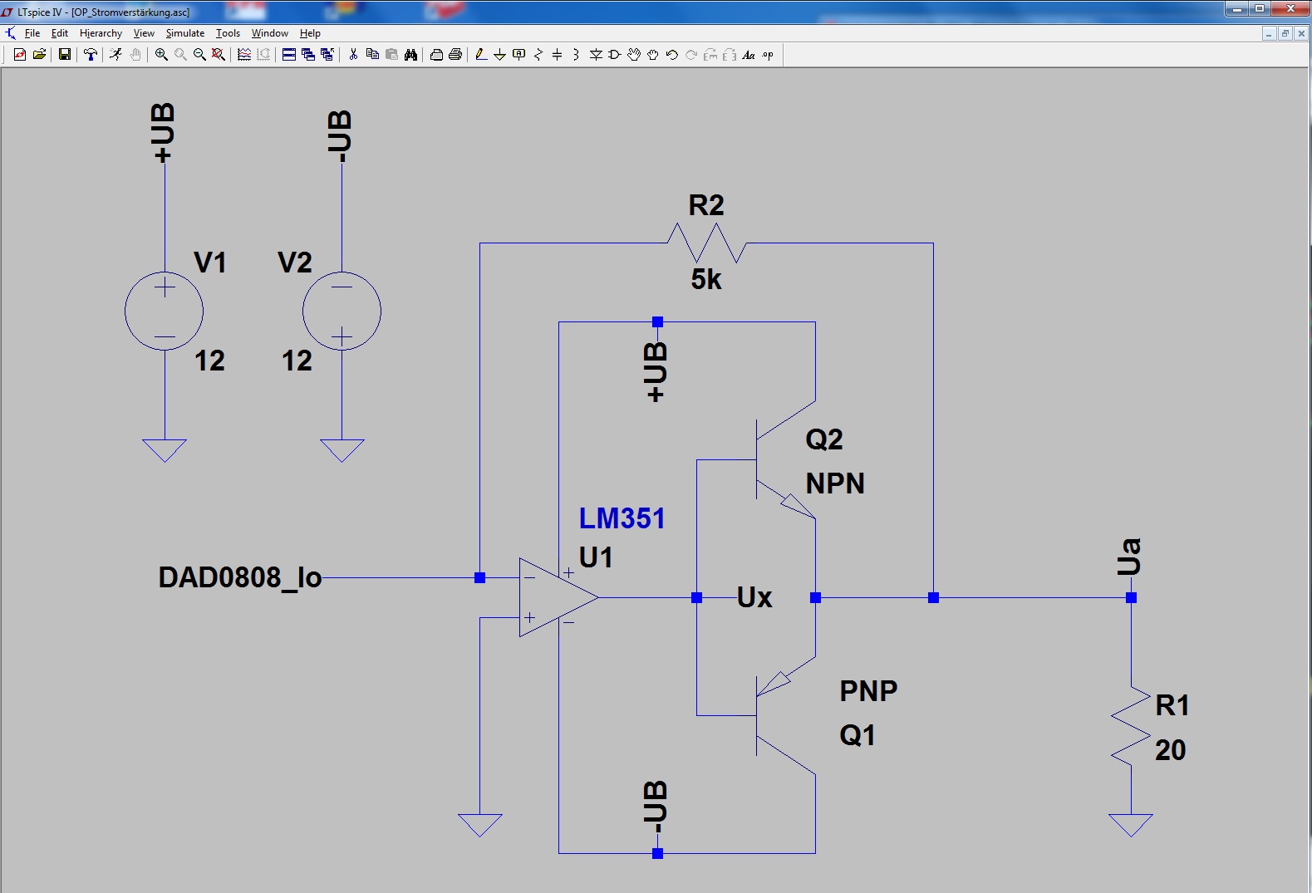Viewport: 1312px width, 893px height.
Task: Click the Close All Windows toolbar icon
Action: point(327,55)
